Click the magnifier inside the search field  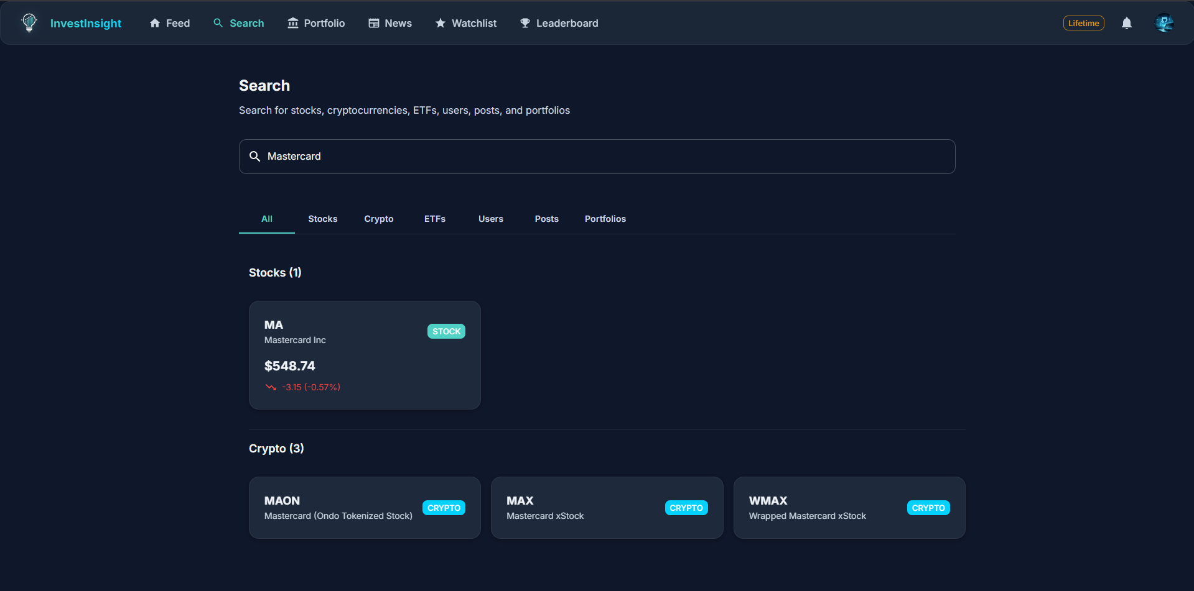[x=254, y=156]
